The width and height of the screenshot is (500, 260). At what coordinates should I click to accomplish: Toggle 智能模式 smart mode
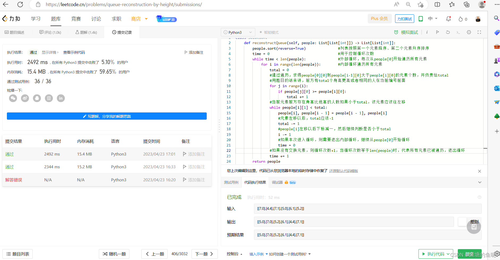coord(269,32)
